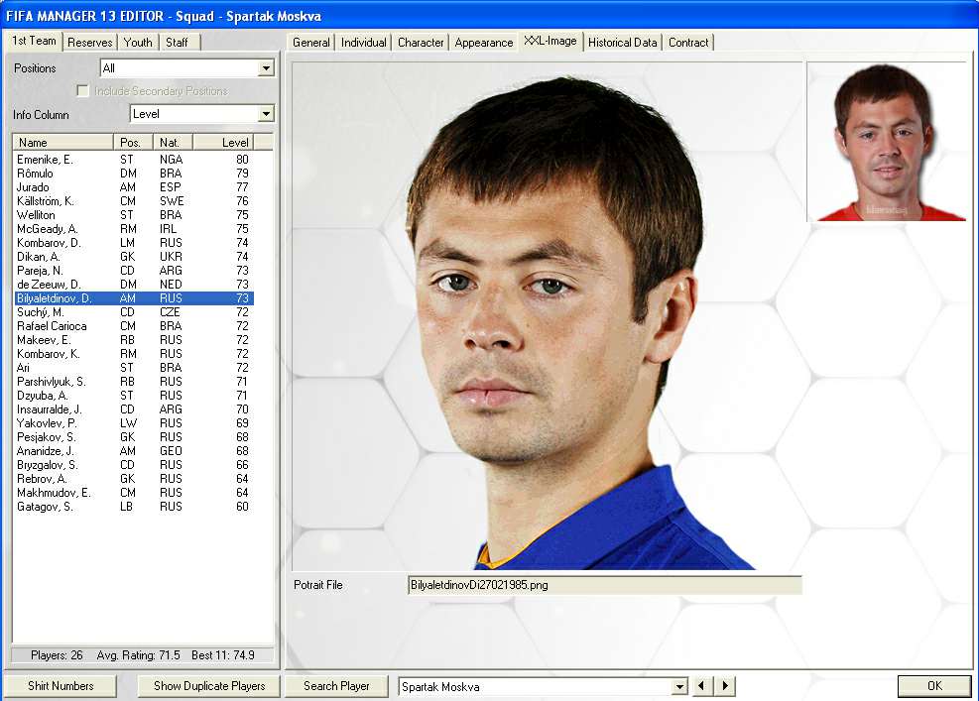Viewport: 979px width, 701px height.
Task: Open the Youth tab
Action: click(x=138, y=43)
